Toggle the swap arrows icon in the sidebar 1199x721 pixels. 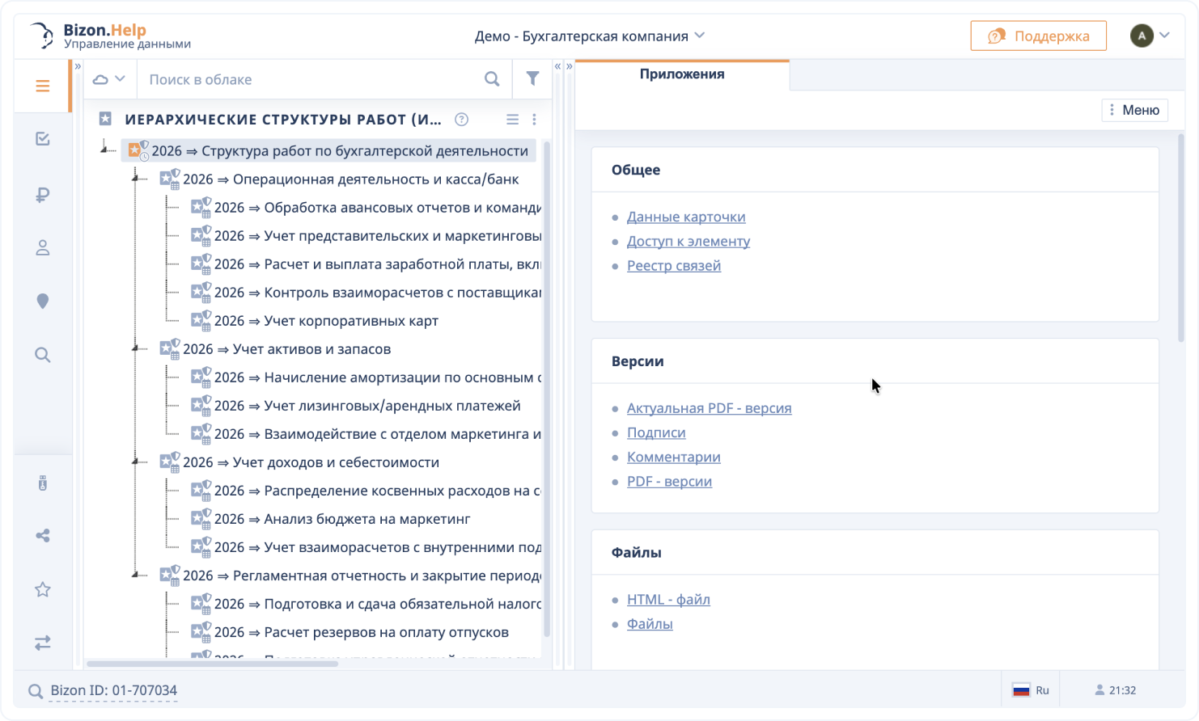42,643
